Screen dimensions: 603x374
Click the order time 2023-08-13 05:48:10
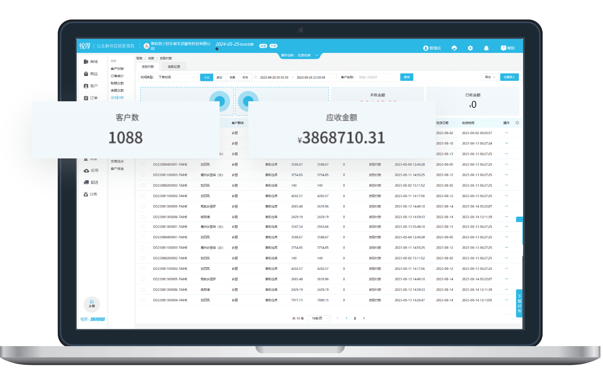410,227
